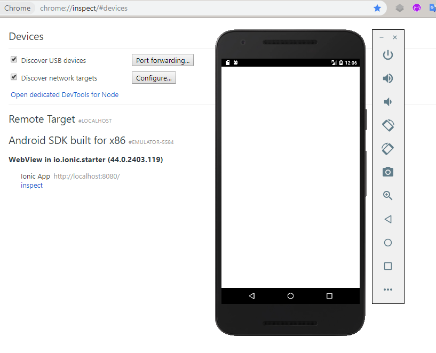Screen dimensions: 436x353
Task: Click the Configure button
Action: (154, 78)
